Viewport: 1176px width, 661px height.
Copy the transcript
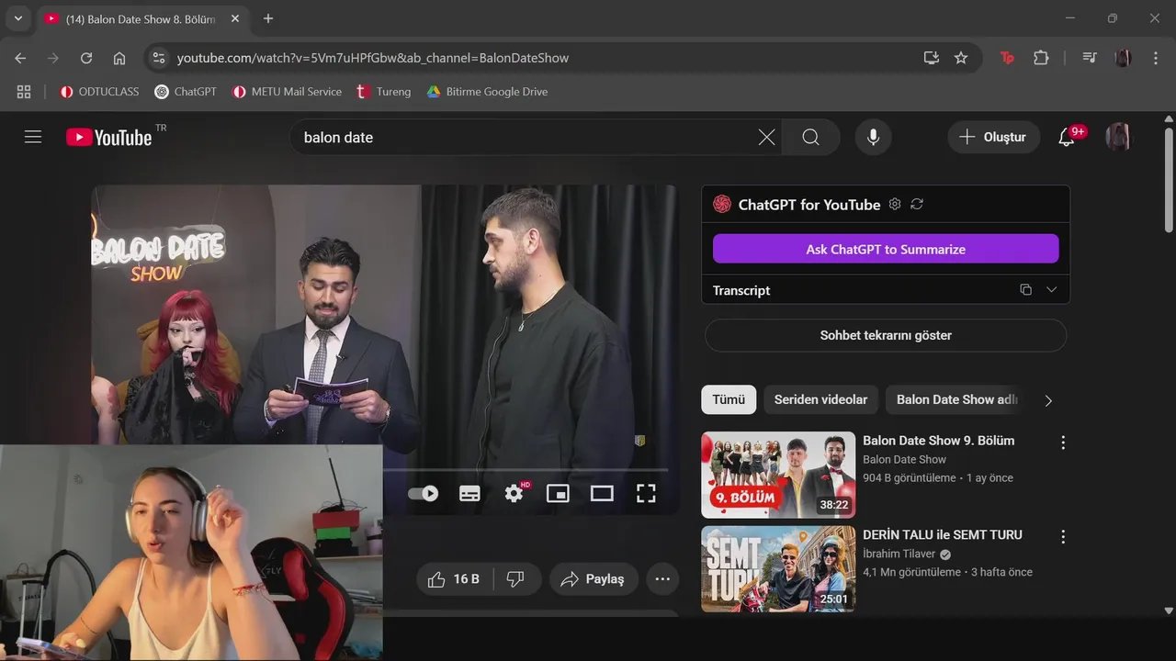1026,290
